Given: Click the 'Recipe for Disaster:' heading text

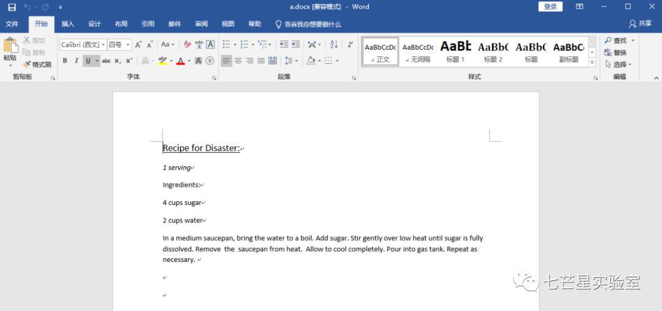Looking at the screenshot, I should pos(201,148).
